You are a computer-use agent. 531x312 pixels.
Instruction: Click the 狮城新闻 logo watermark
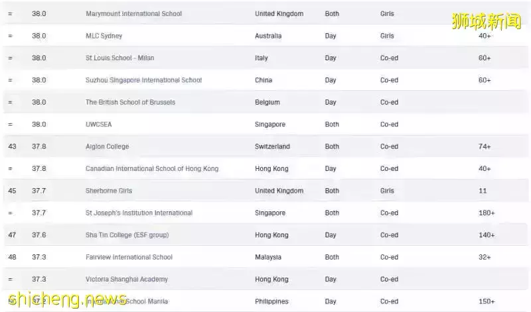point(487,20)
